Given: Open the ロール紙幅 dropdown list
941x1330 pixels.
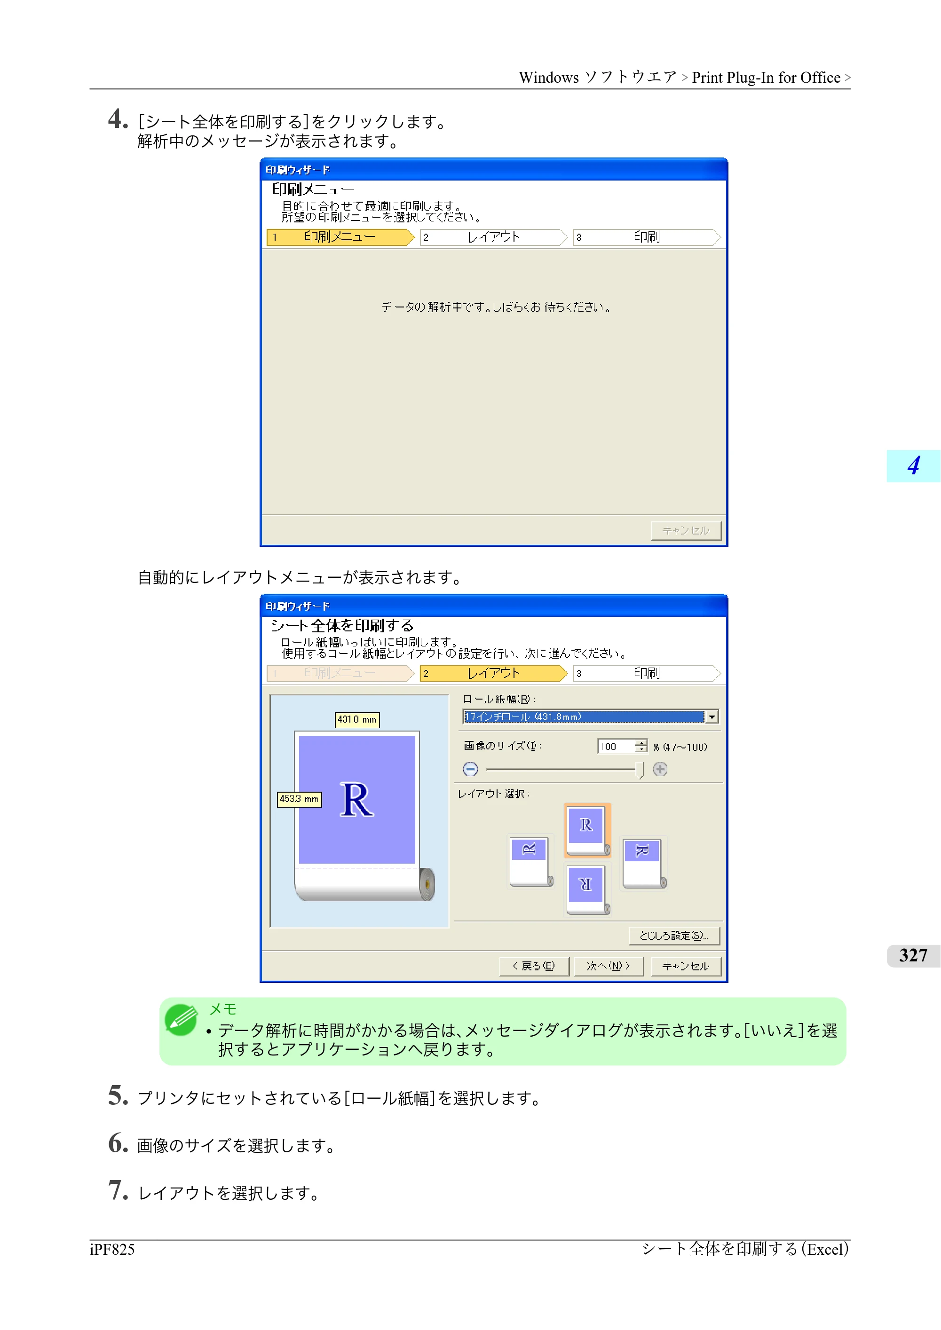Looking at the screenshot, I should [712, 716].
